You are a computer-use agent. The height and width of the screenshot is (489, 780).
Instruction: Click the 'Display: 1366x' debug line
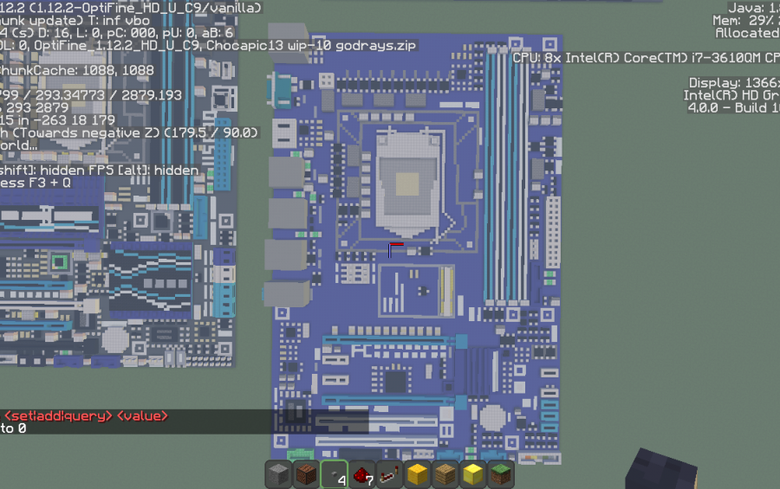[x=734, y=82]
